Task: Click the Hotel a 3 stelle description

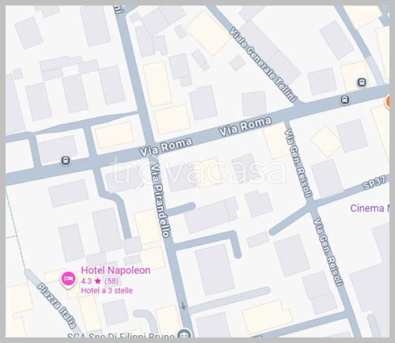Action: tap(107, 290)
